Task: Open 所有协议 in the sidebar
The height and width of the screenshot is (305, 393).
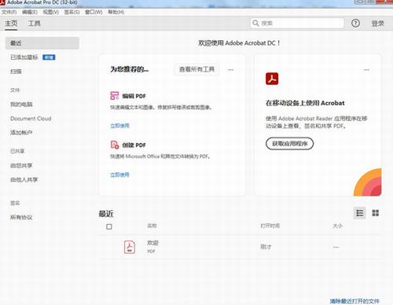Action: 21,217
